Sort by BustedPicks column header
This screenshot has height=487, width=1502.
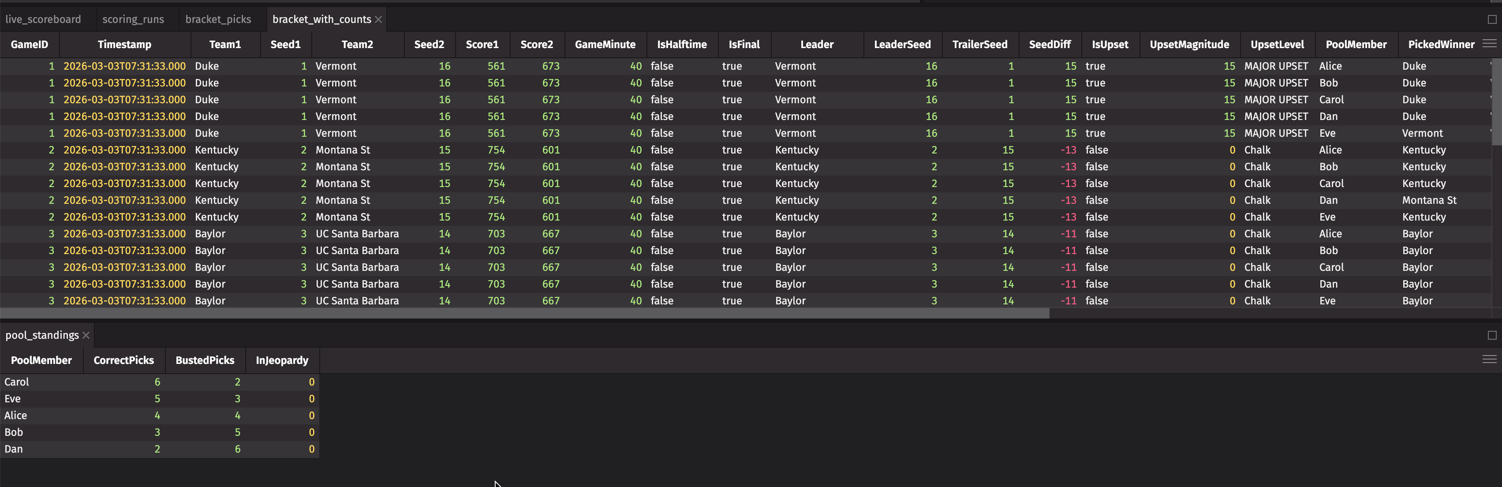click(205, 360)
